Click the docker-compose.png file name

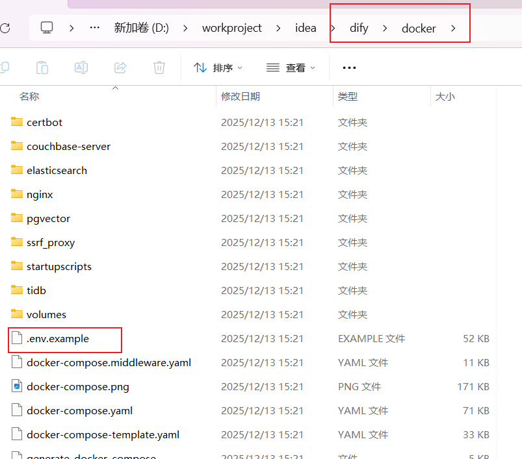[77, 387]
